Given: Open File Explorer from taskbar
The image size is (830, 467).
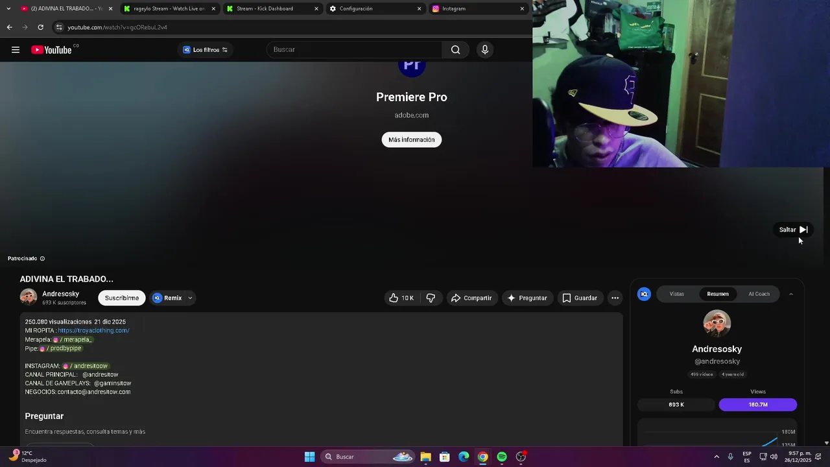Looking at the screenshot, I should click(425, 457).
